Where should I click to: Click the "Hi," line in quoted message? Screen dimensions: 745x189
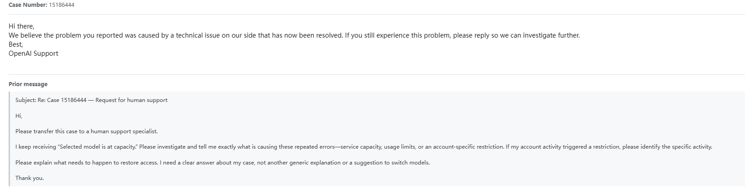click(19, 116)
